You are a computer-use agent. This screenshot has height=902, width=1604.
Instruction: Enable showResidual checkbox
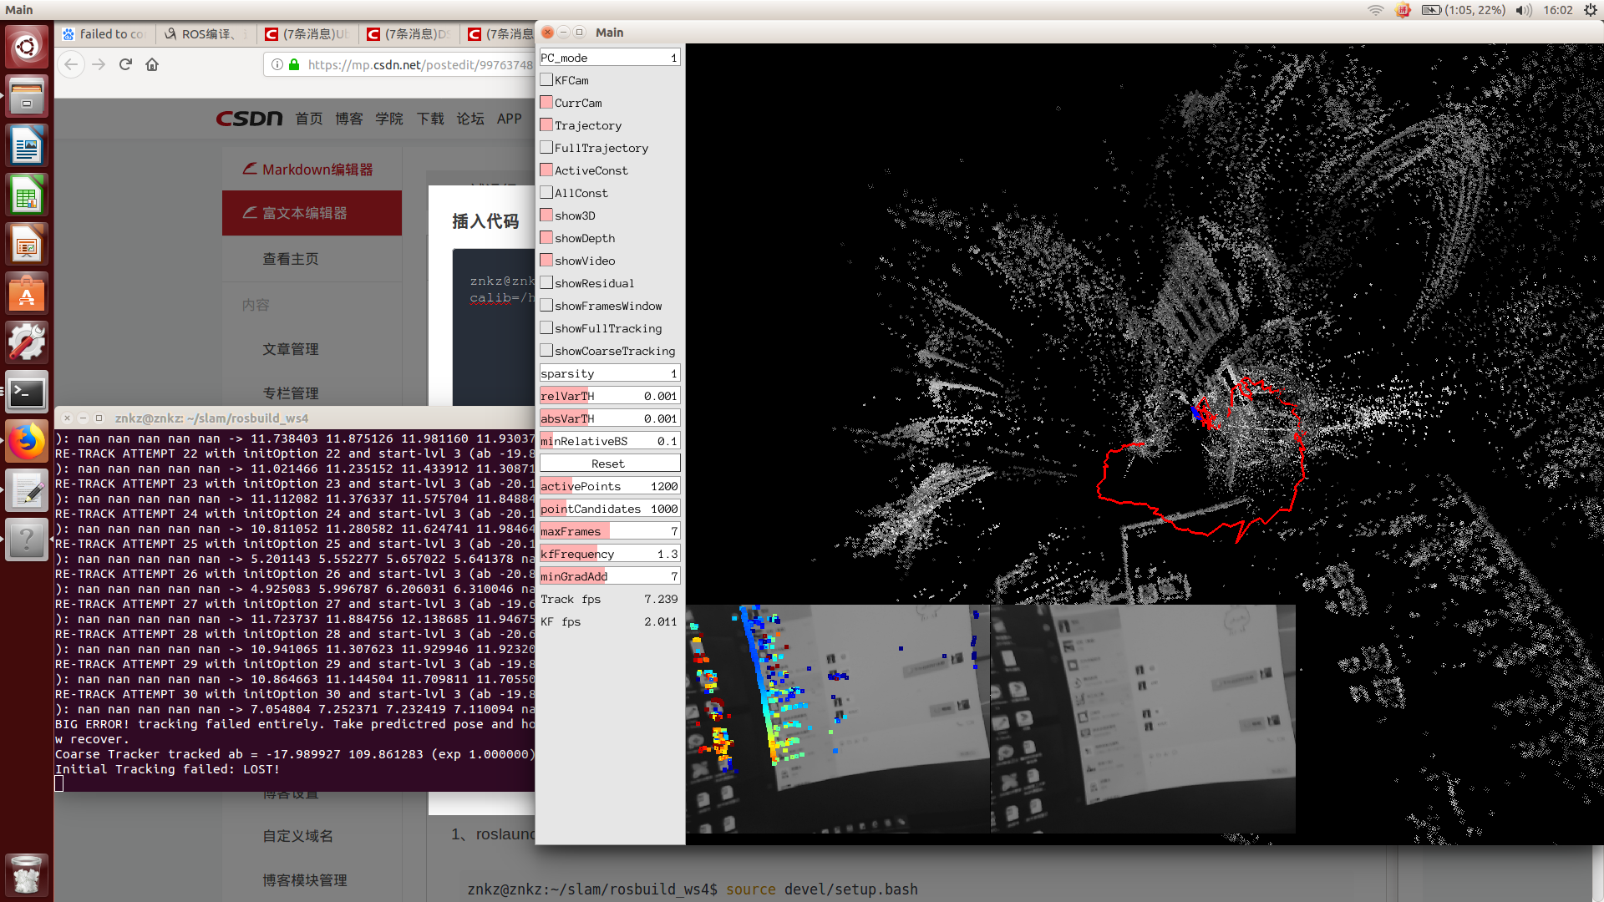546,283
